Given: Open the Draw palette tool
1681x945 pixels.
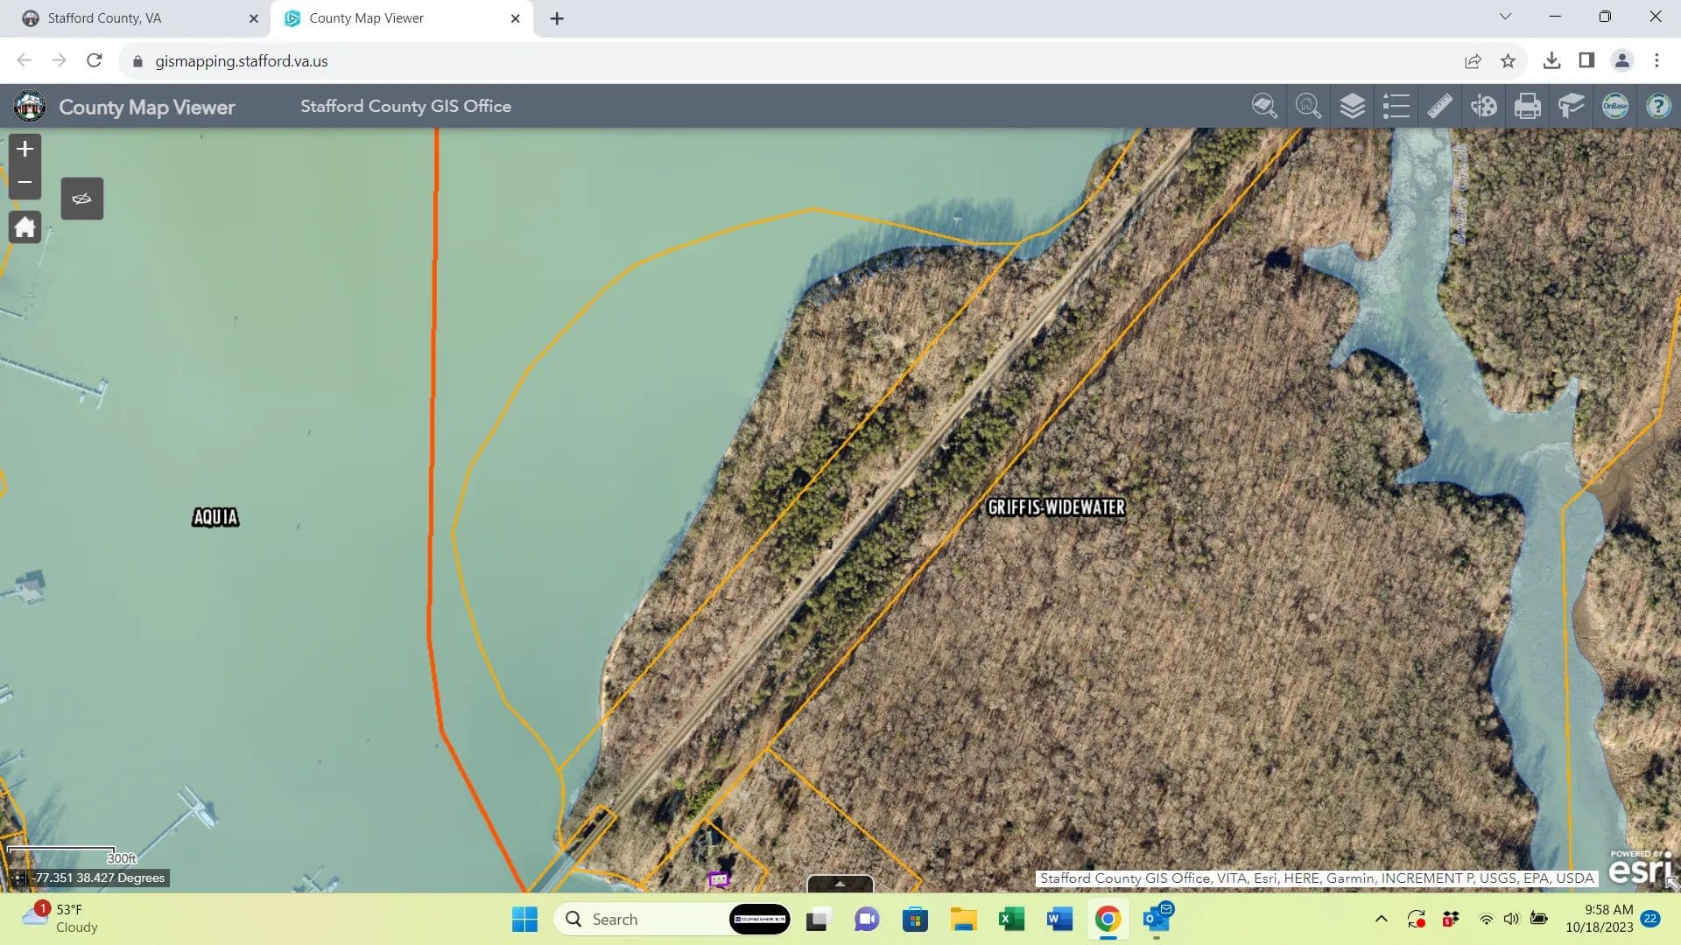Looking at the screenshot, I should [1483, 107].
